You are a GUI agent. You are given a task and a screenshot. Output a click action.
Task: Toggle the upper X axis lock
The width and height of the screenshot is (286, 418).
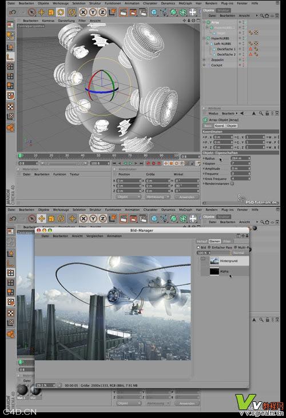click(x=84, y=12)
